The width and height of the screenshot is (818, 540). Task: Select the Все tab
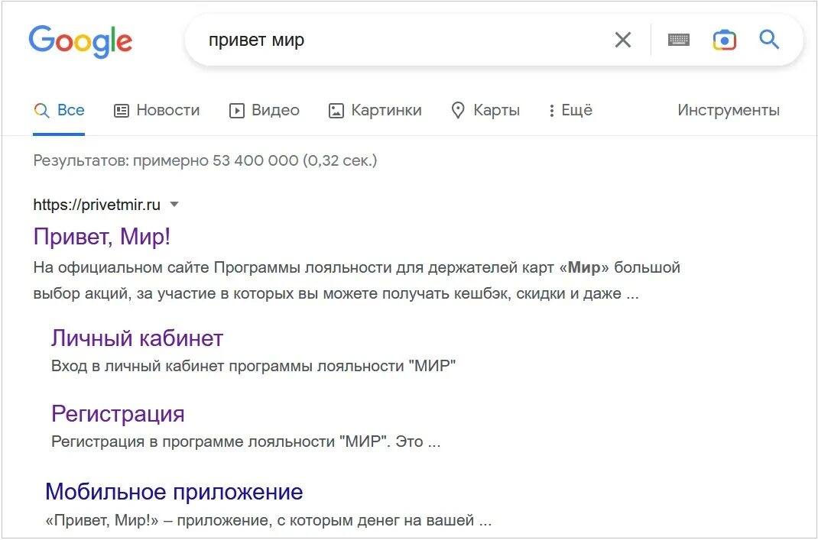click(59, 111)
